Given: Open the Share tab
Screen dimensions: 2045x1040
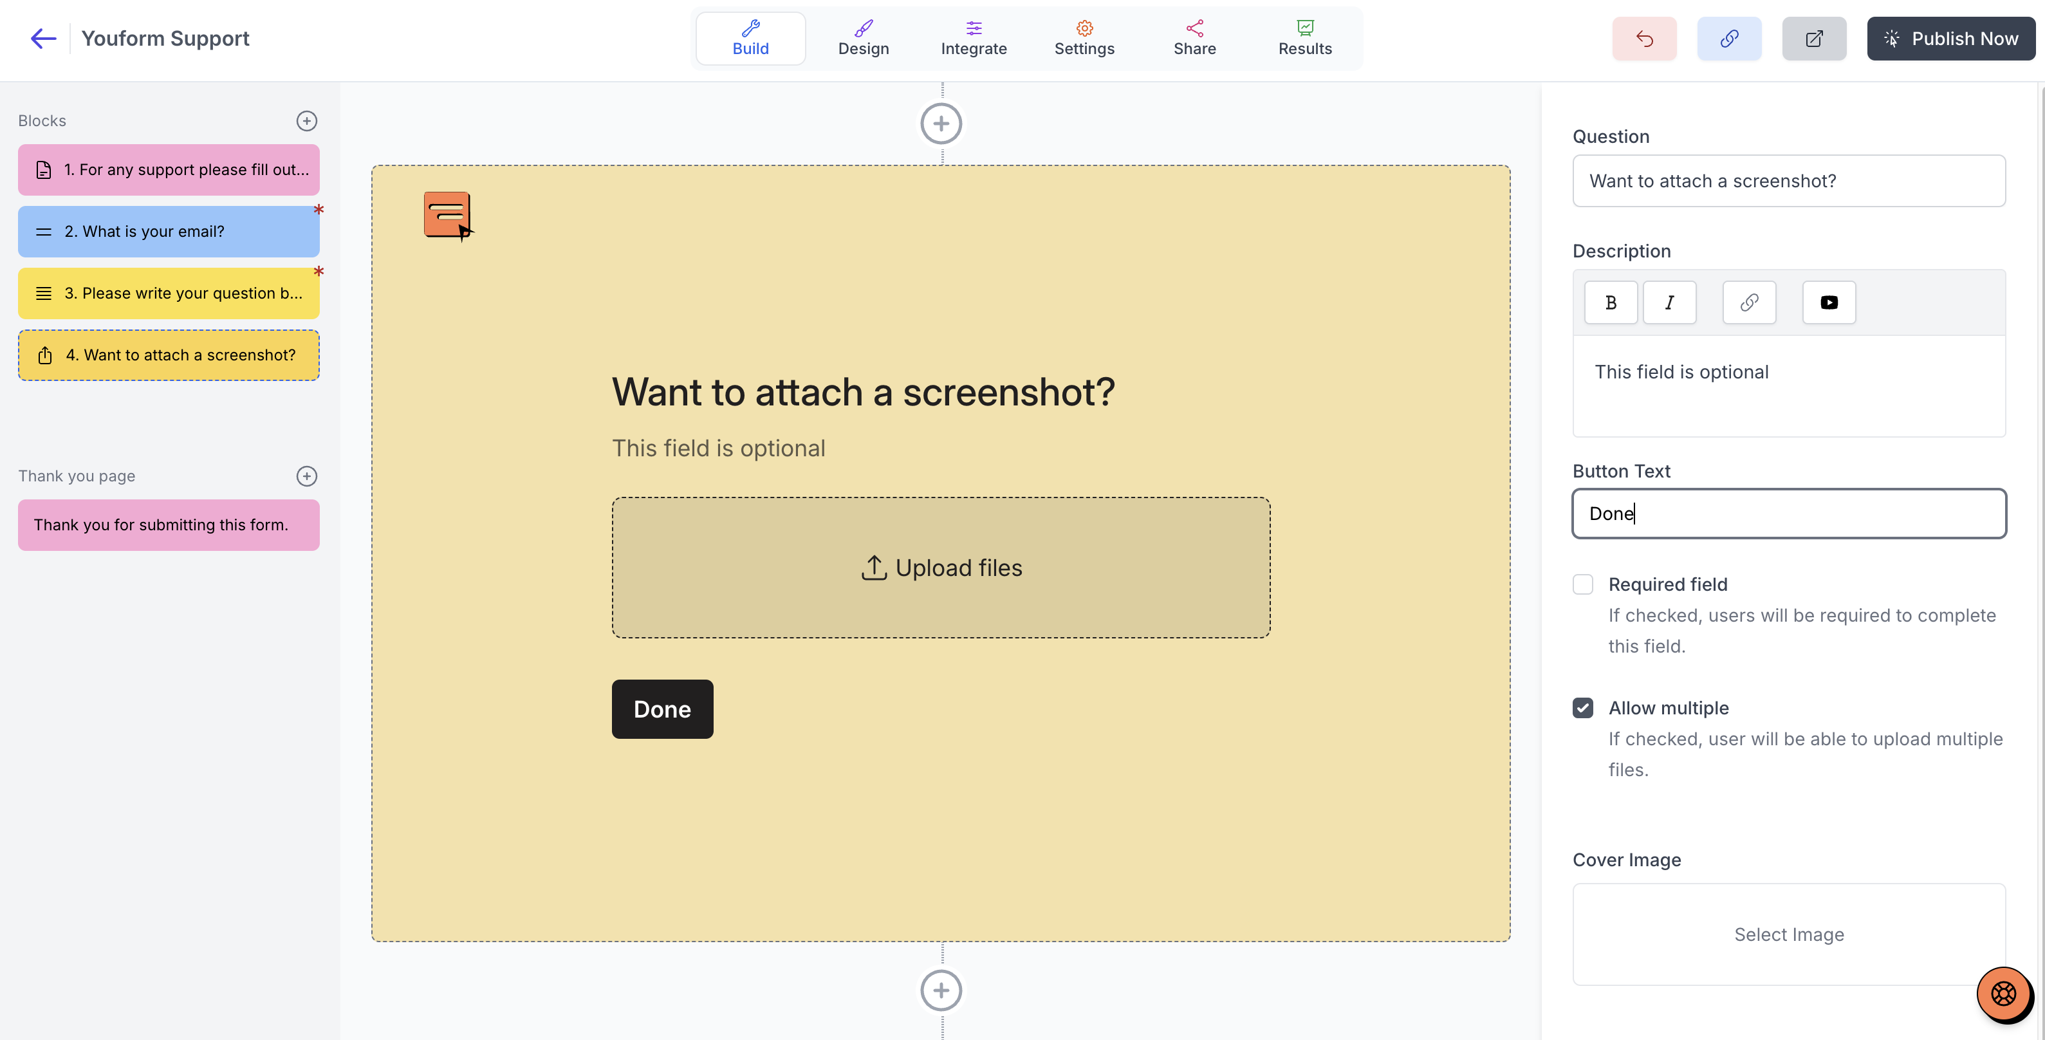Looking at the screenshot, I should point(1194,38).
